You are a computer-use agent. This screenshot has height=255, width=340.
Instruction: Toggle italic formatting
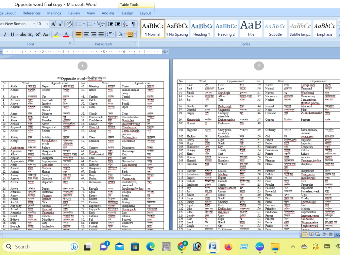point(5,34)
